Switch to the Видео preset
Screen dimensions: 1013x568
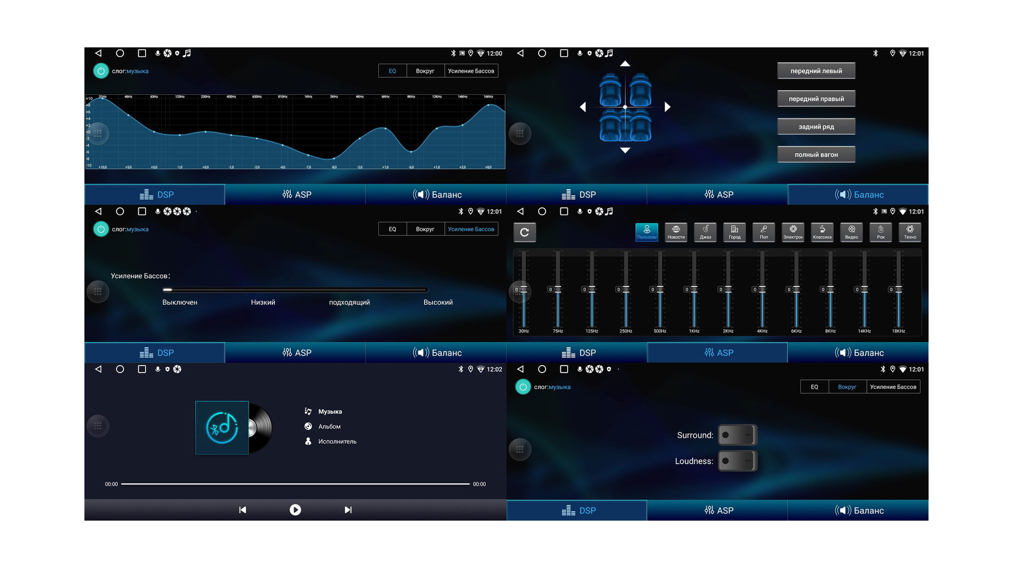(x=852, y=232)
